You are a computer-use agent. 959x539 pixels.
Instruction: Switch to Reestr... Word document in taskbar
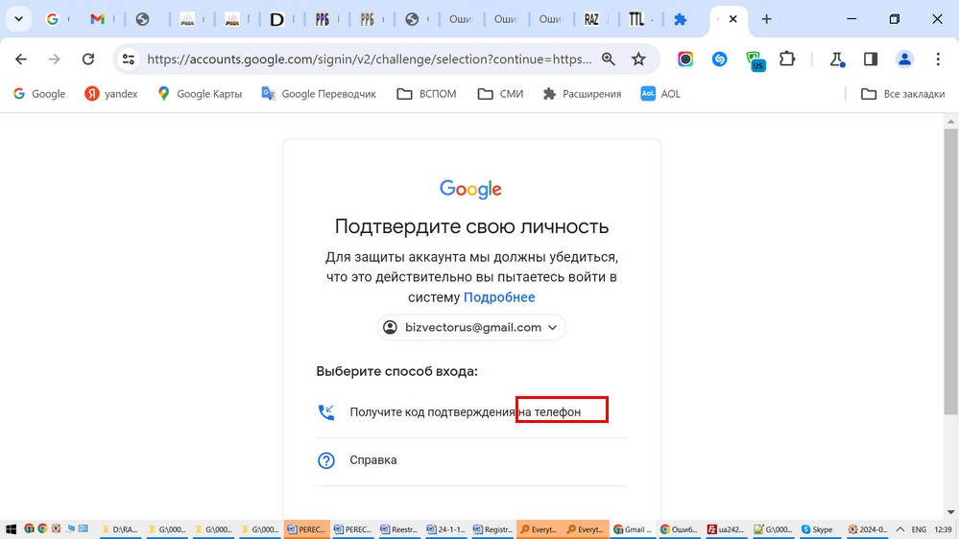pos(399,529)
